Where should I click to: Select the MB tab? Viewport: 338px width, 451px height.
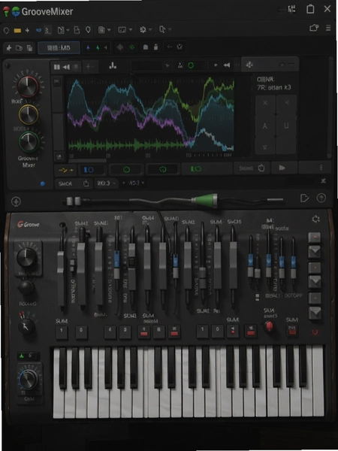click(59, 48)
